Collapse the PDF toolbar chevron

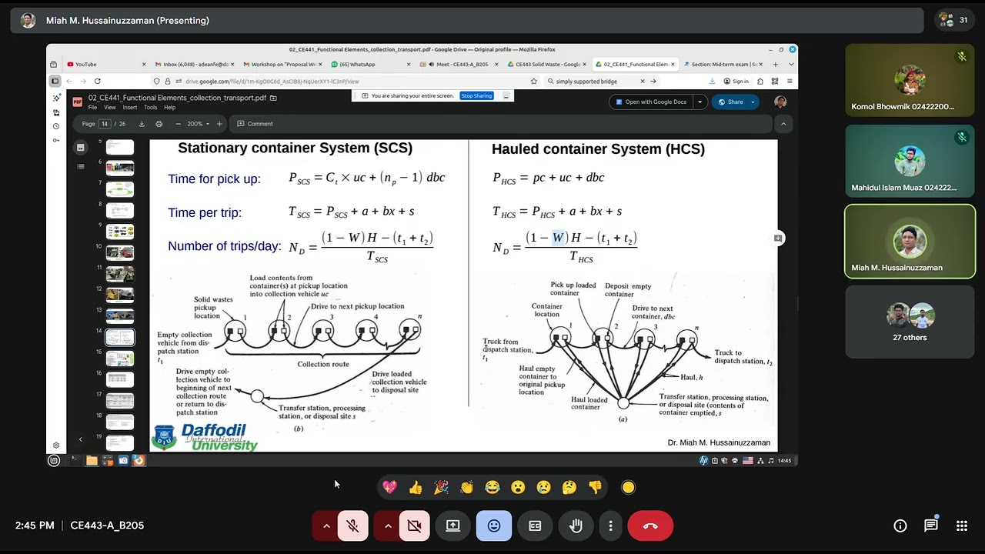[783, 124]
